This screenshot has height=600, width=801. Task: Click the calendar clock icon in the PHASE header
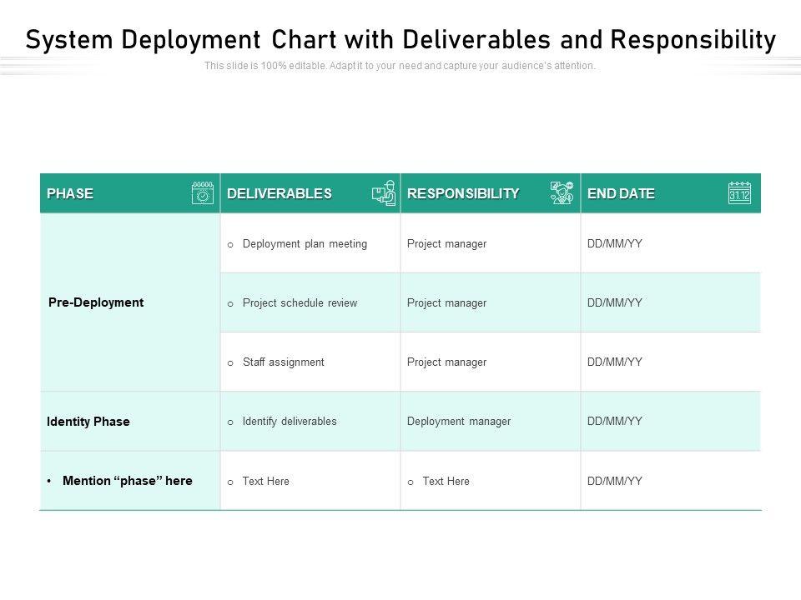click(204, 193)
